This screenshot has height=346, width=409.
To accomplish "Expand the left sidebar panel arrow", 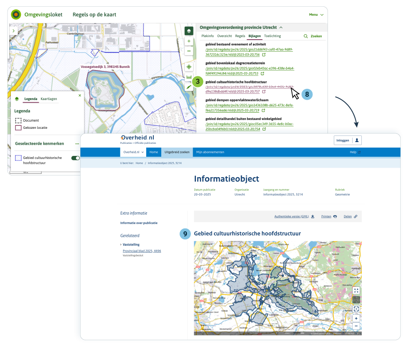I will click(x=14, y=31).
